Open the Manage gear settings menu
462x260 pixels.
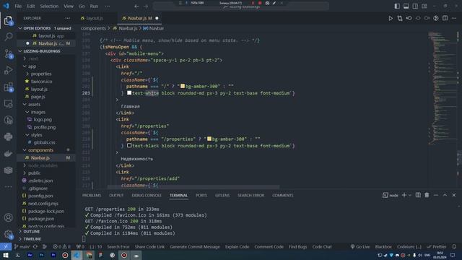(8, 234)
